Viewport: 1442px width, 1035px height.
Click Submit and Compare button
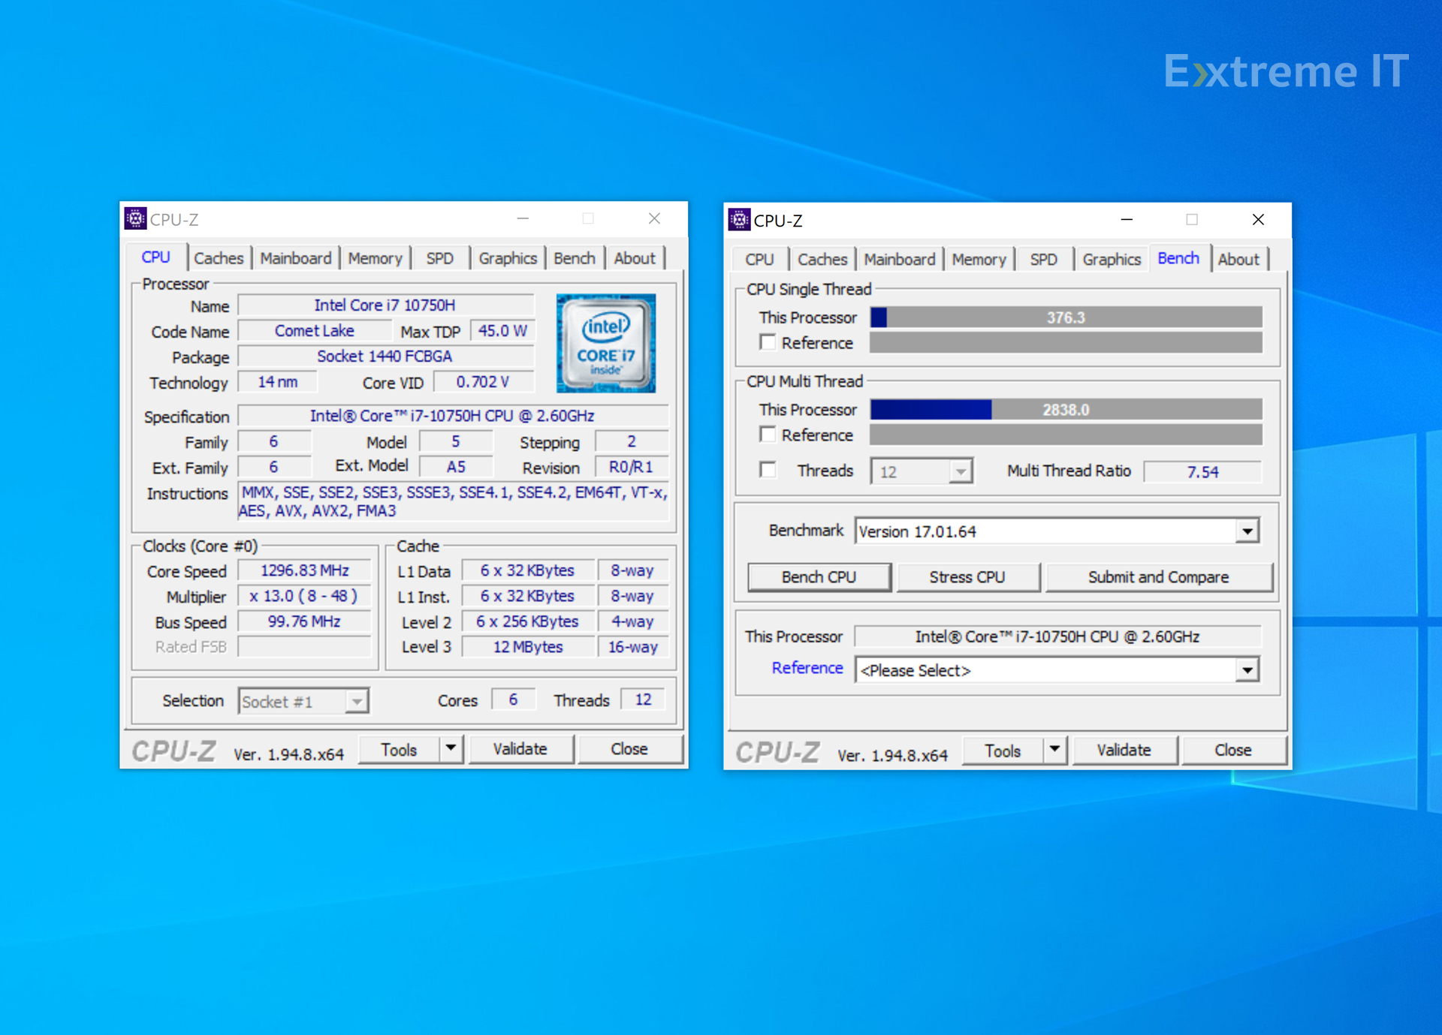point(1158,576)
